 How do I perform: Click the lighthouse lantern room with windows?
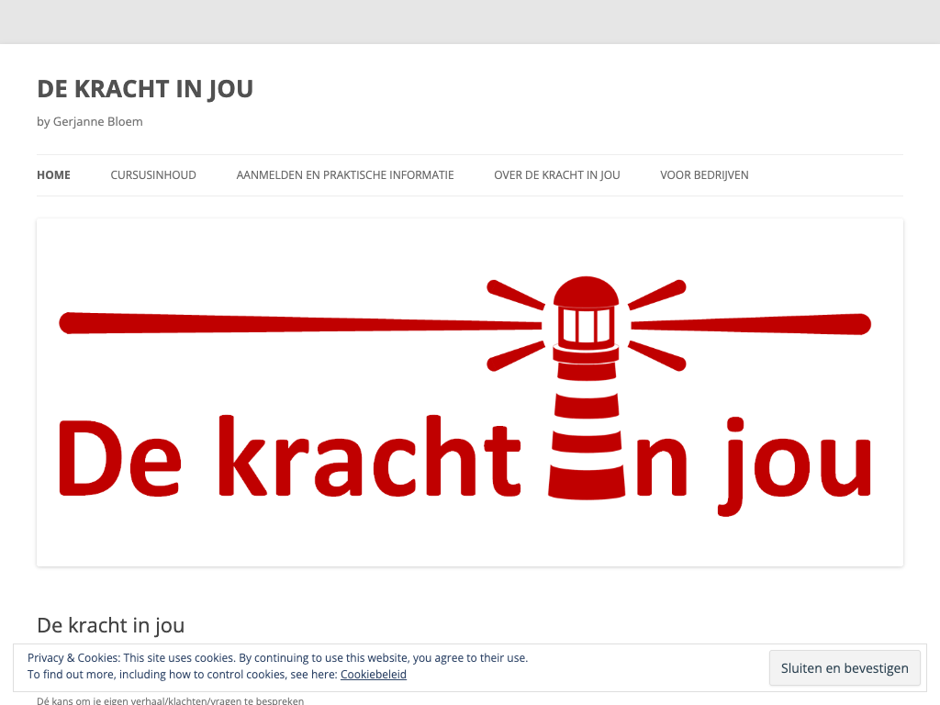586,324
